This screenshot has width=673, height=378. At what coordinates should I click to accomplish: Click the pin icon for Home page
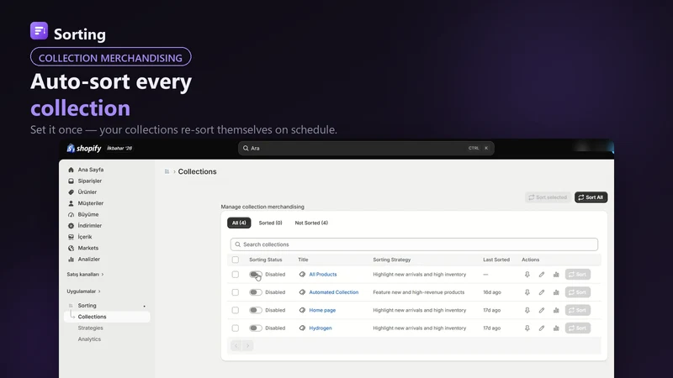coord(527,310)
